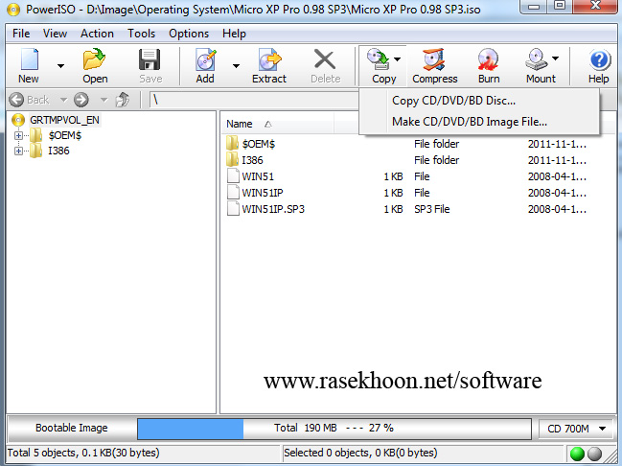Click the Save floppy disk icon
The height and width of the screenshot is (466, 622).
pos(150,59)
